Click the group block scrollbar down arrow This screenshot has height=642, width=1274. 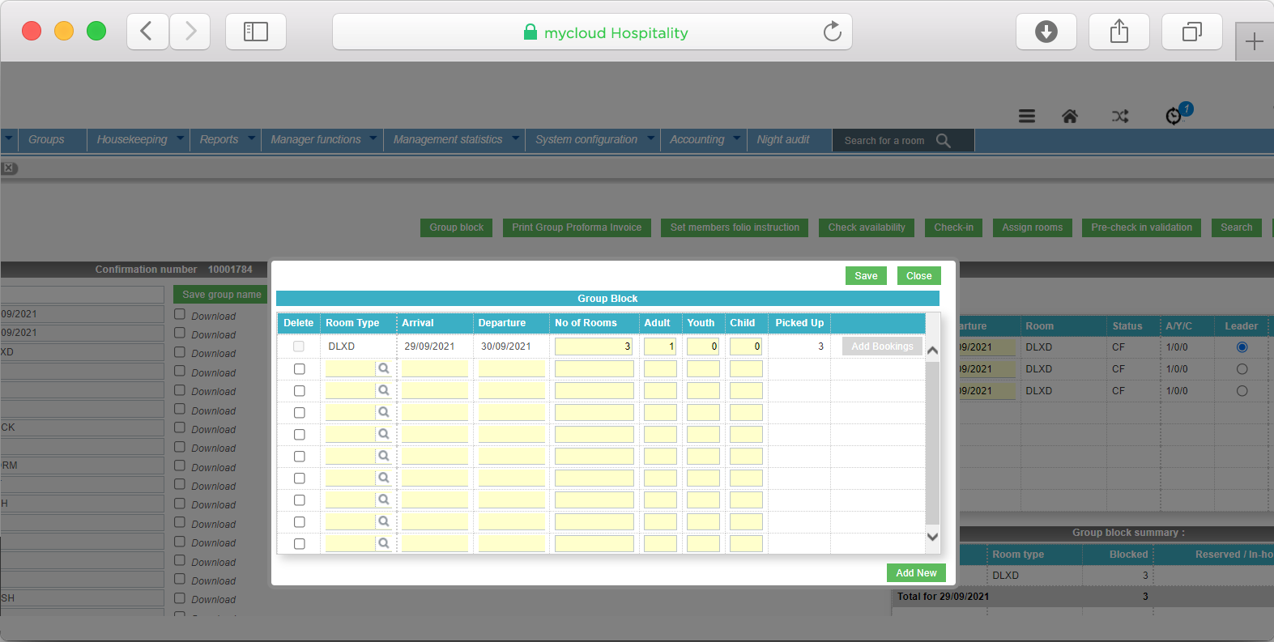click(x=932, y=537)
